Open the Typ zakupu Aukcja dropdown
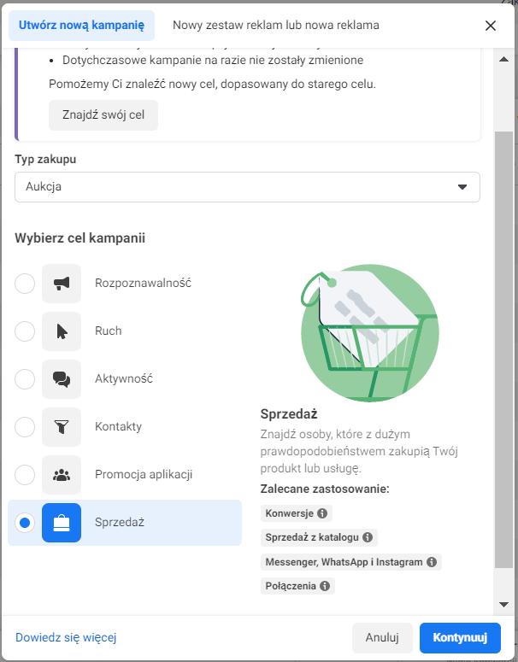Image resolution: width=518 pixels, height=662 pixels. point(247,187)
